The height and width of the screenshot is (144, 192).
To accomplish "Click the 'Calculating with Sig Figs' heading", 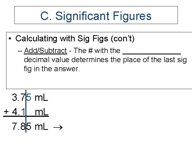I will (62, 39).
